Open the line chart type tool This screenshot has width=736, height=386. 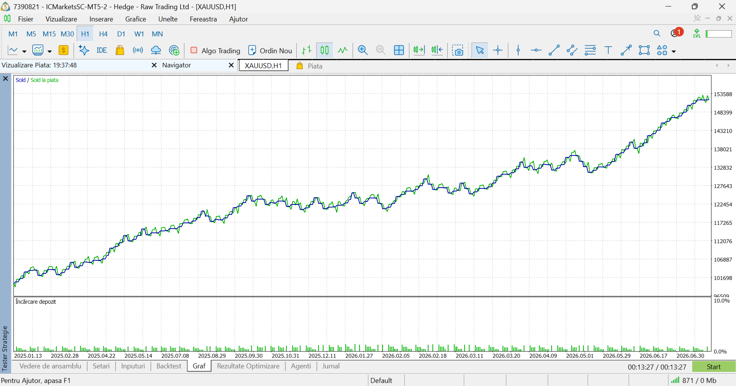(x=13, y=50)
